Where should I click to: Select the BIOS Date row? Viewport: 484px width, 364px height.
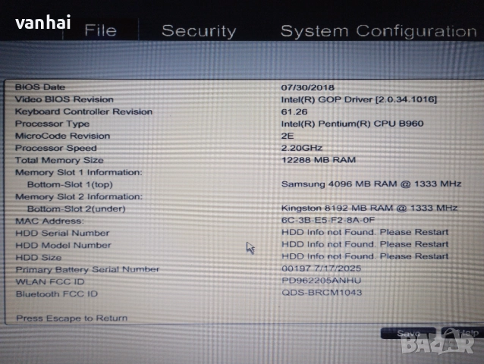[40, 87]
